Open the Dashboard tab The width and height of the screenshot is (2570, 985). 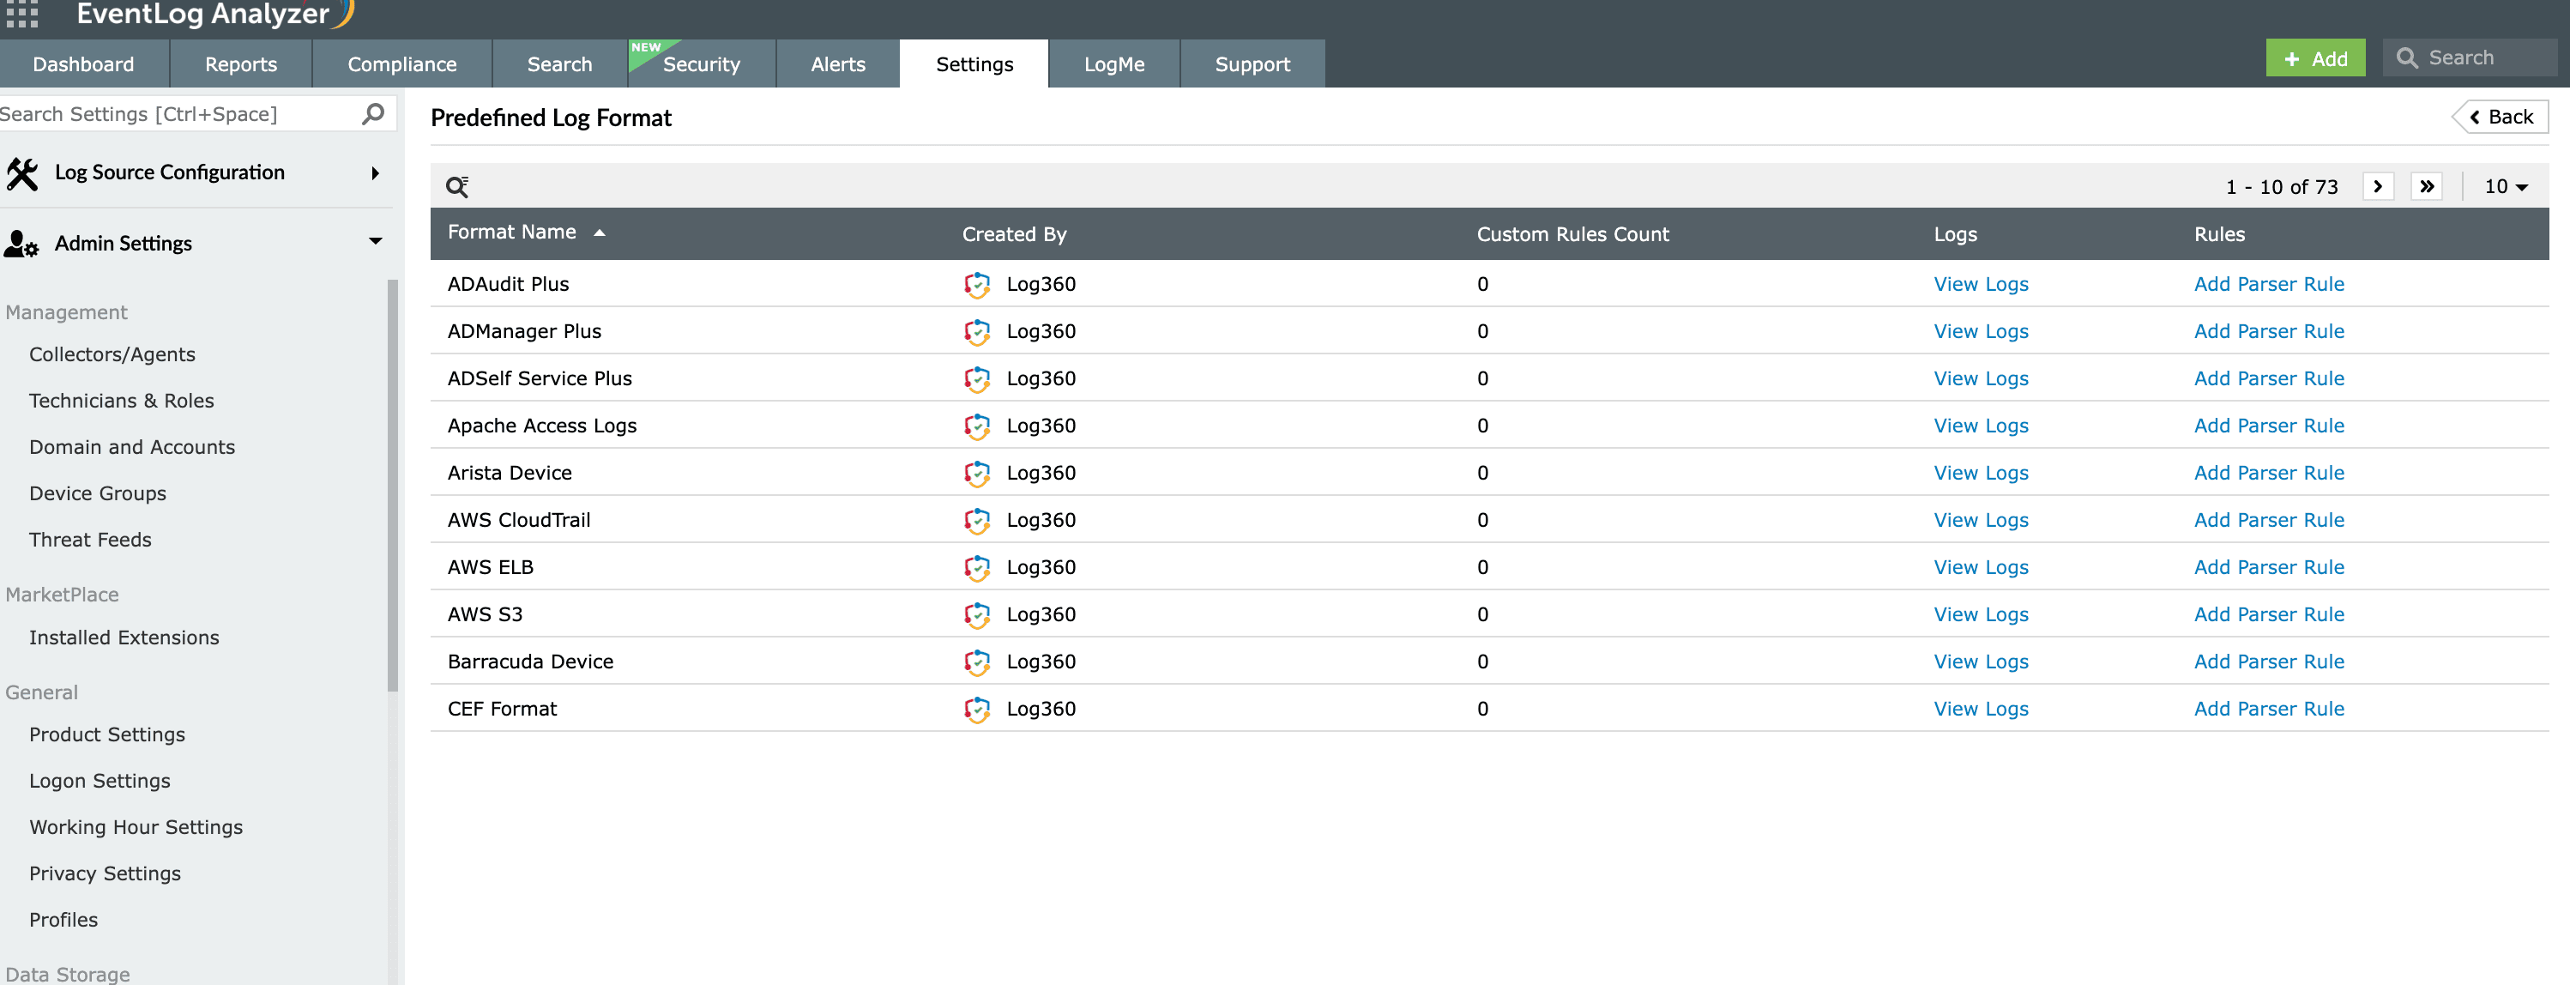(84, 63)
